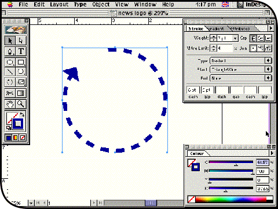
Task: Open the Layout menu
Action: [x=59, y=4]
